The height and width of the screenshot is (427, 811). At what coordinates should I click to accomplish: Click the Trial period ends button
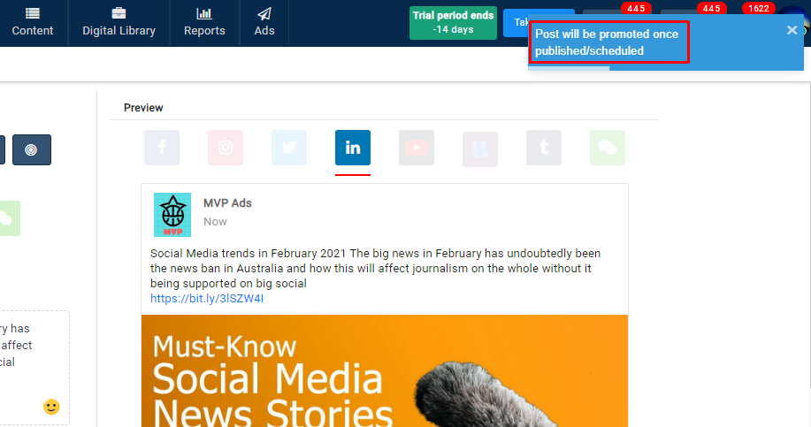tap(453, 22)
